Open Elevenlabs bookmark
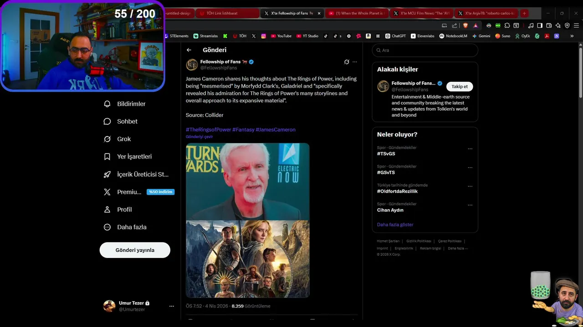Viewport: 583px width, 327px height. (x=423, y=36)
